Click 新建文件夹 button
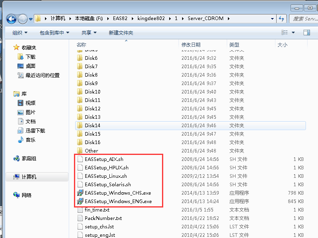318x238 pixels. click(121, 33)
